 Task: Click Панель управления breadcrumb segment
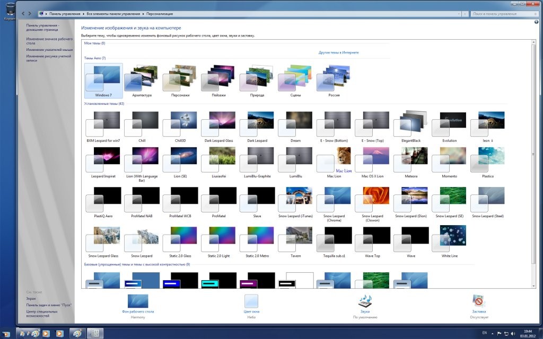coord(65,14)
